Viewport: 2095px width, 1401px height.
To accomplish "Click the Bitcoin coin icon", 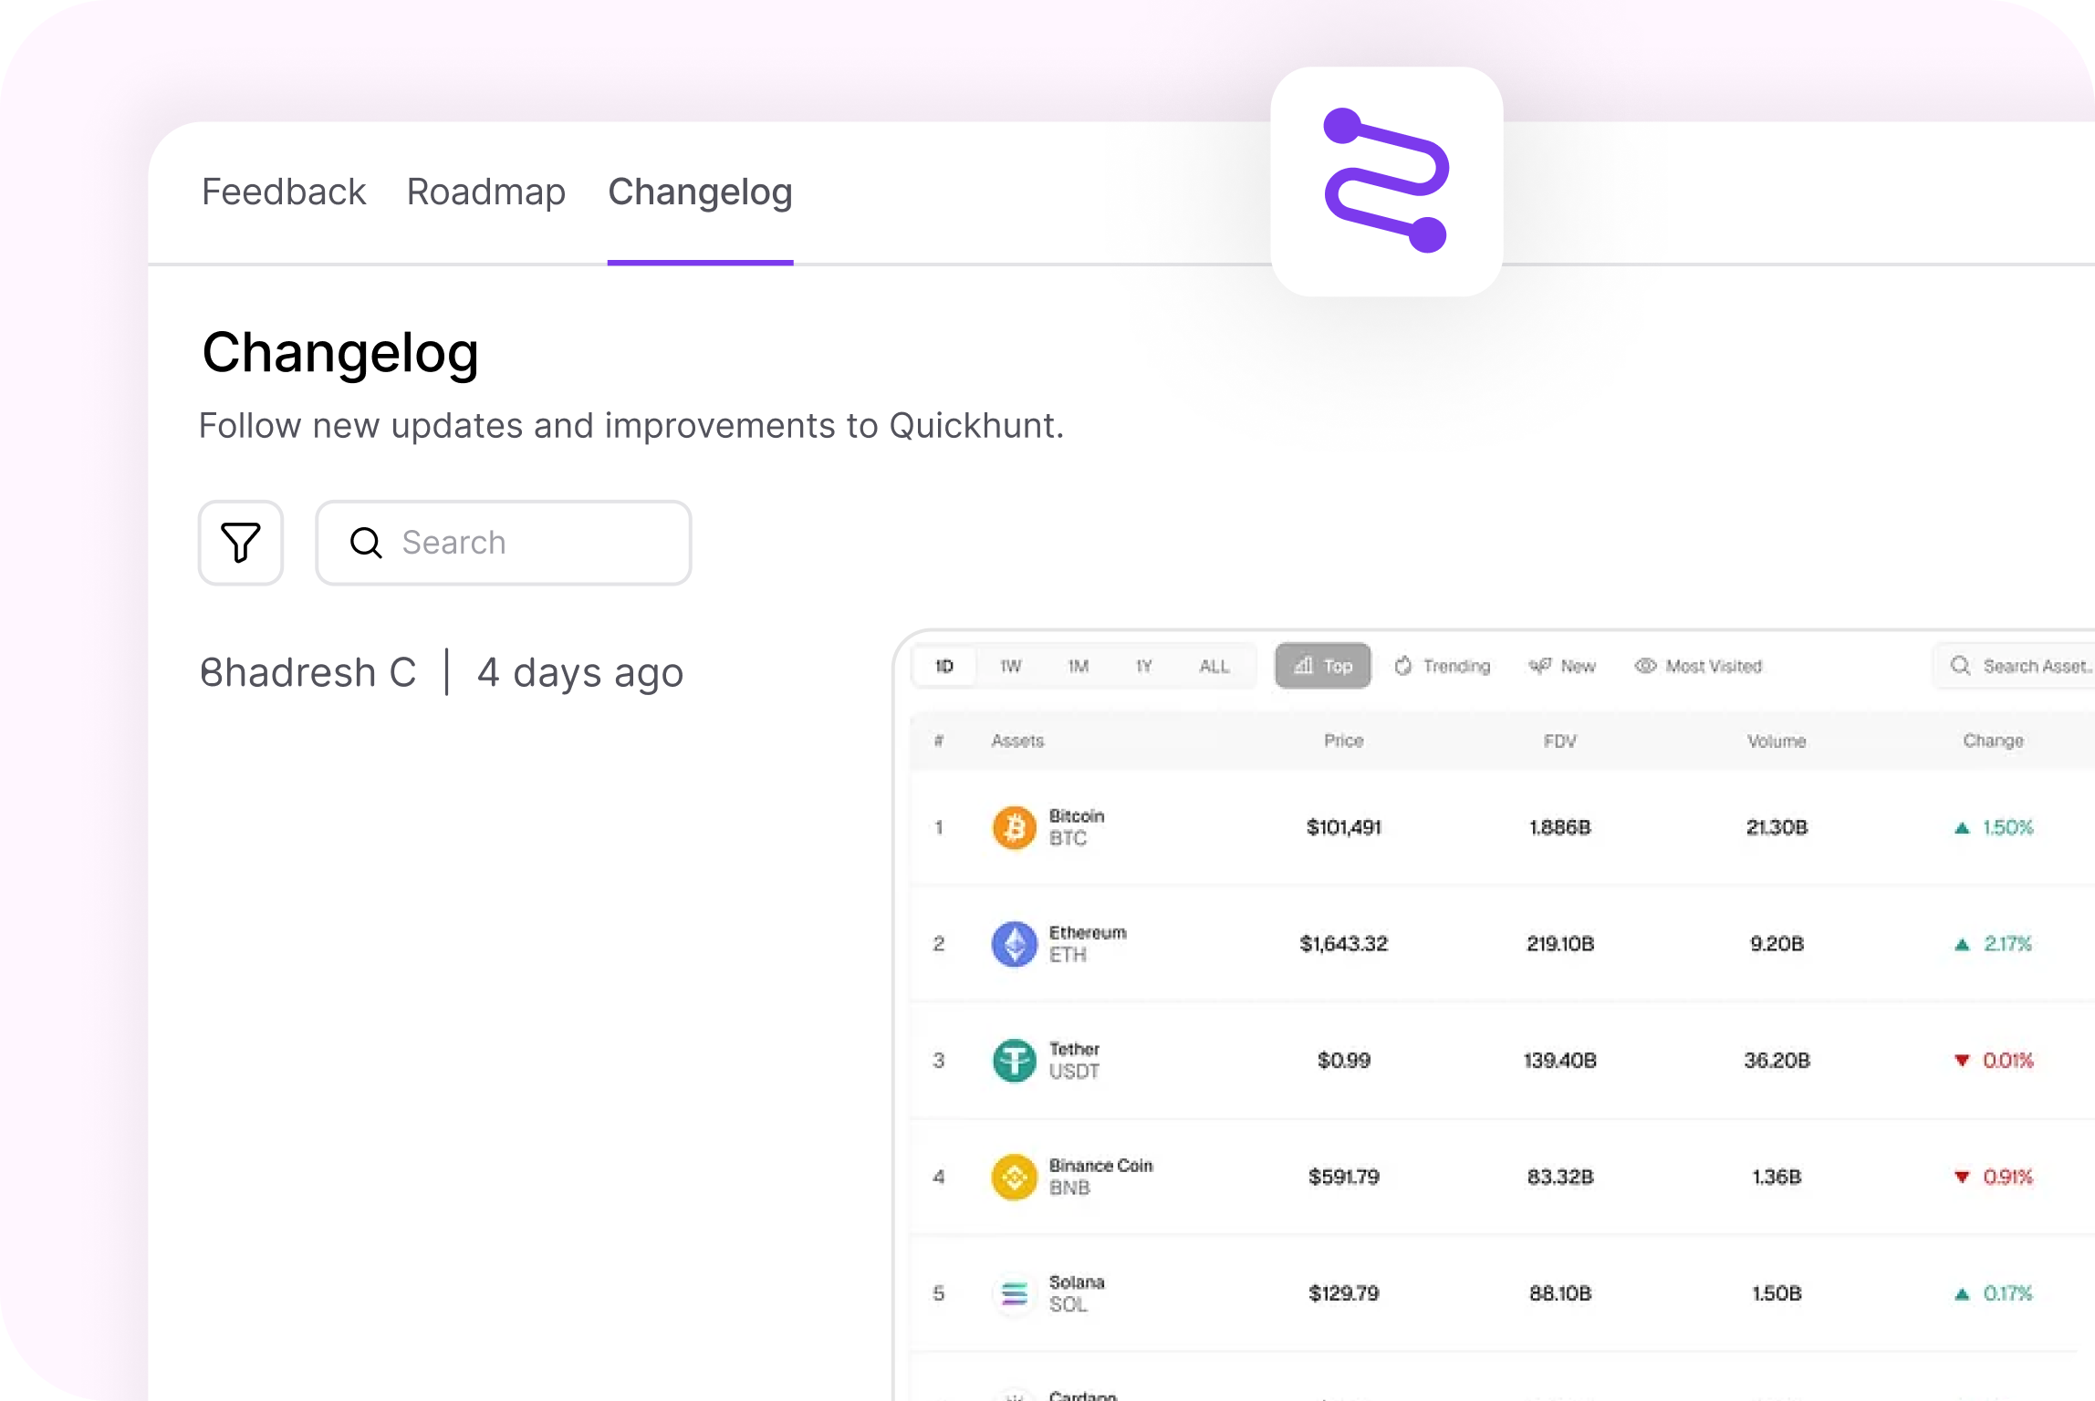I will tap(1014, 827).
